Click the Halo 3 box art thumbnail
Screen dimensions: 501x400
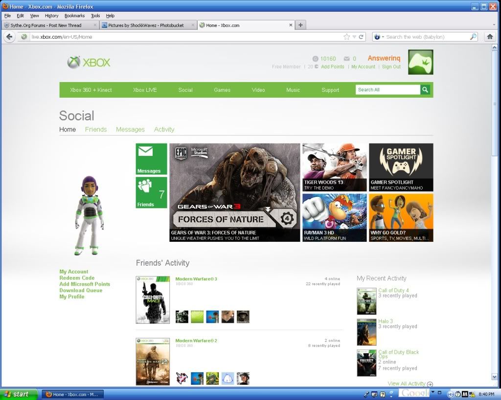tap(366, 332)
